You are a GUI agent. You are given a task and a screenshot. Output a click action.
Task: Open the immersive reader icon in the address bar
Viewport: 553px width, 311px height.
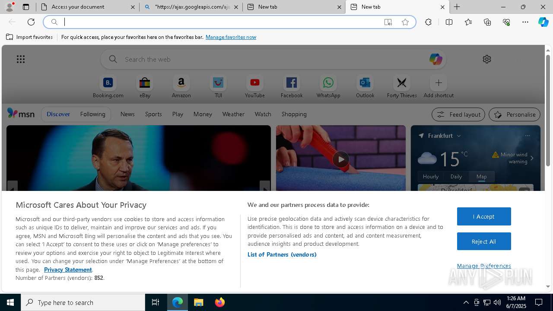388,22
